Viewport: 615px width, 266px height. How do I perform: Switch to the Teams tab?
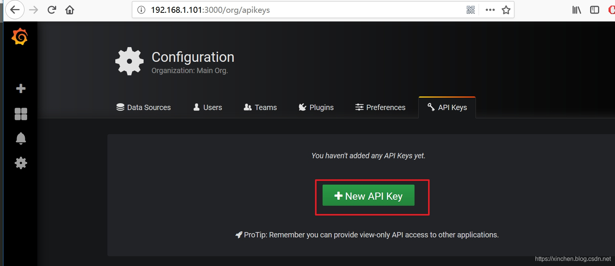point(260,107)
